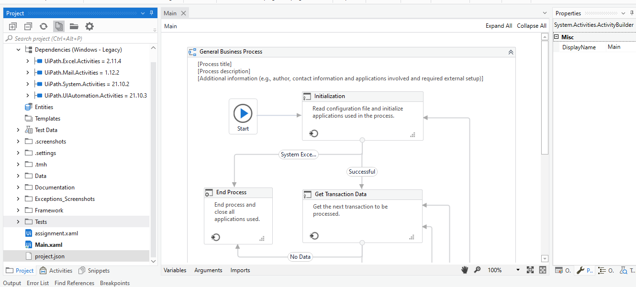Collapse the General Business Process chevron
636x287 pixels.
pyautogui.click(x=510, y=51)
